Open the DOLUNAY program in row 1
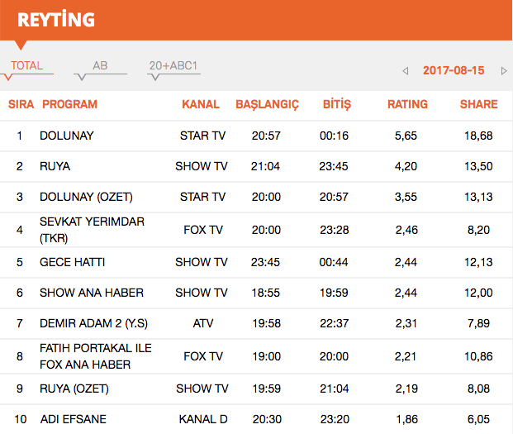This screenshot has width=513, height=434. [67, 135]
